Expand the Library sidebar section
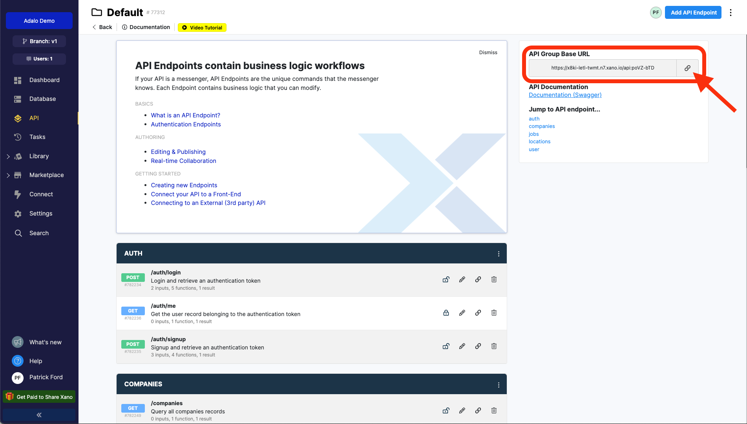The width and height of the screenshot is (747, 424). [x=8, y=156]
